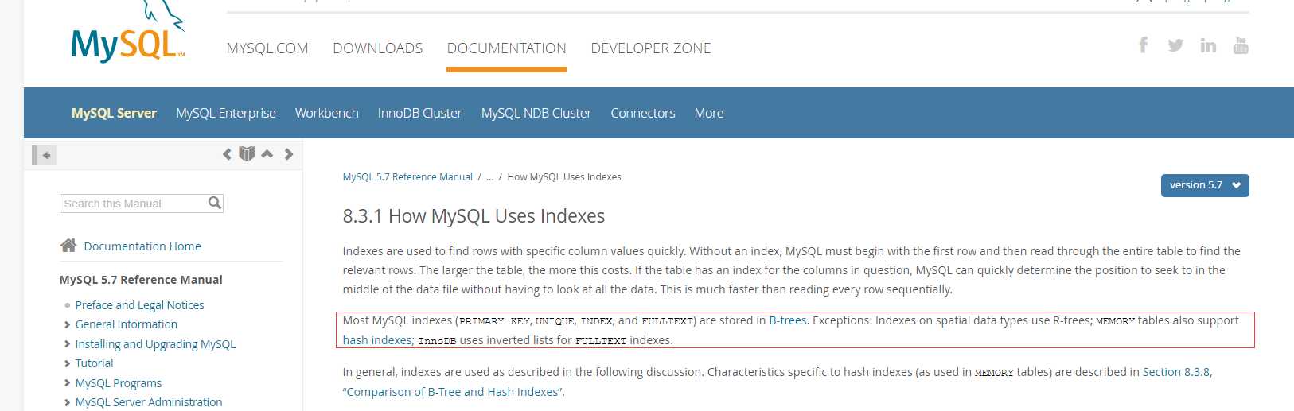Expand the Installing and Upgrading MySQL chevron
This screenshot has height=411, width=1294.
67,344
